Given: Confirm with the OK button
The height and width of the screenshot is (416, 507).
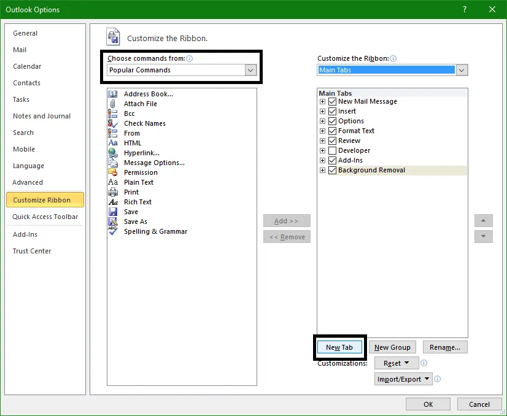Looking at the screenshot, I should tap(428, 404).
